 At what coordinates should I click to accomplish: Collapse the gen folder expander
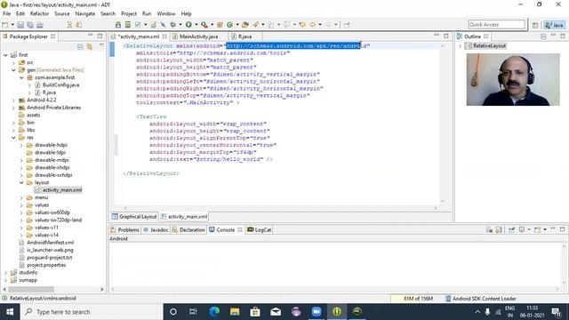pyautogui.click(x=14, y=70)
